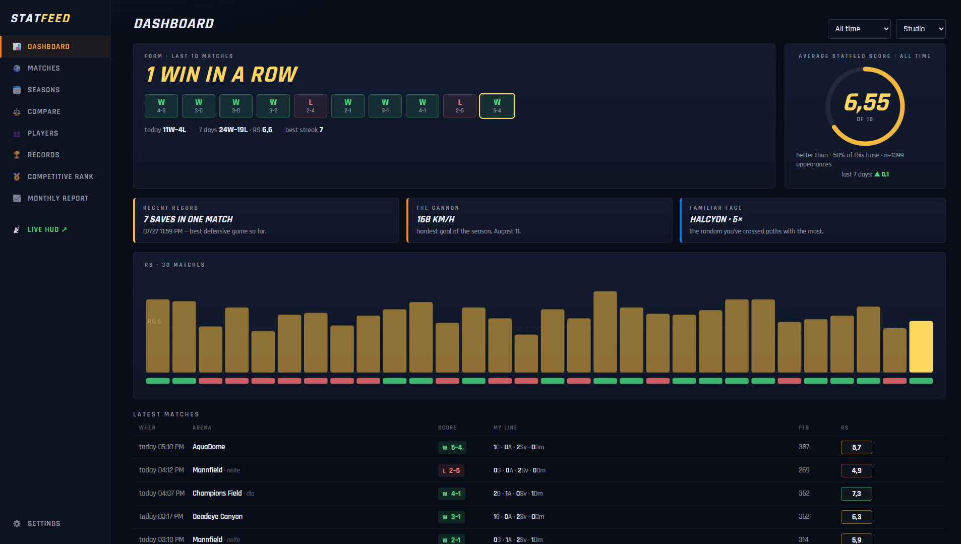The width and height of the screenshot is (961, 544).
Task: Open the AquaDome match row
Action: (x=539, y=447)
